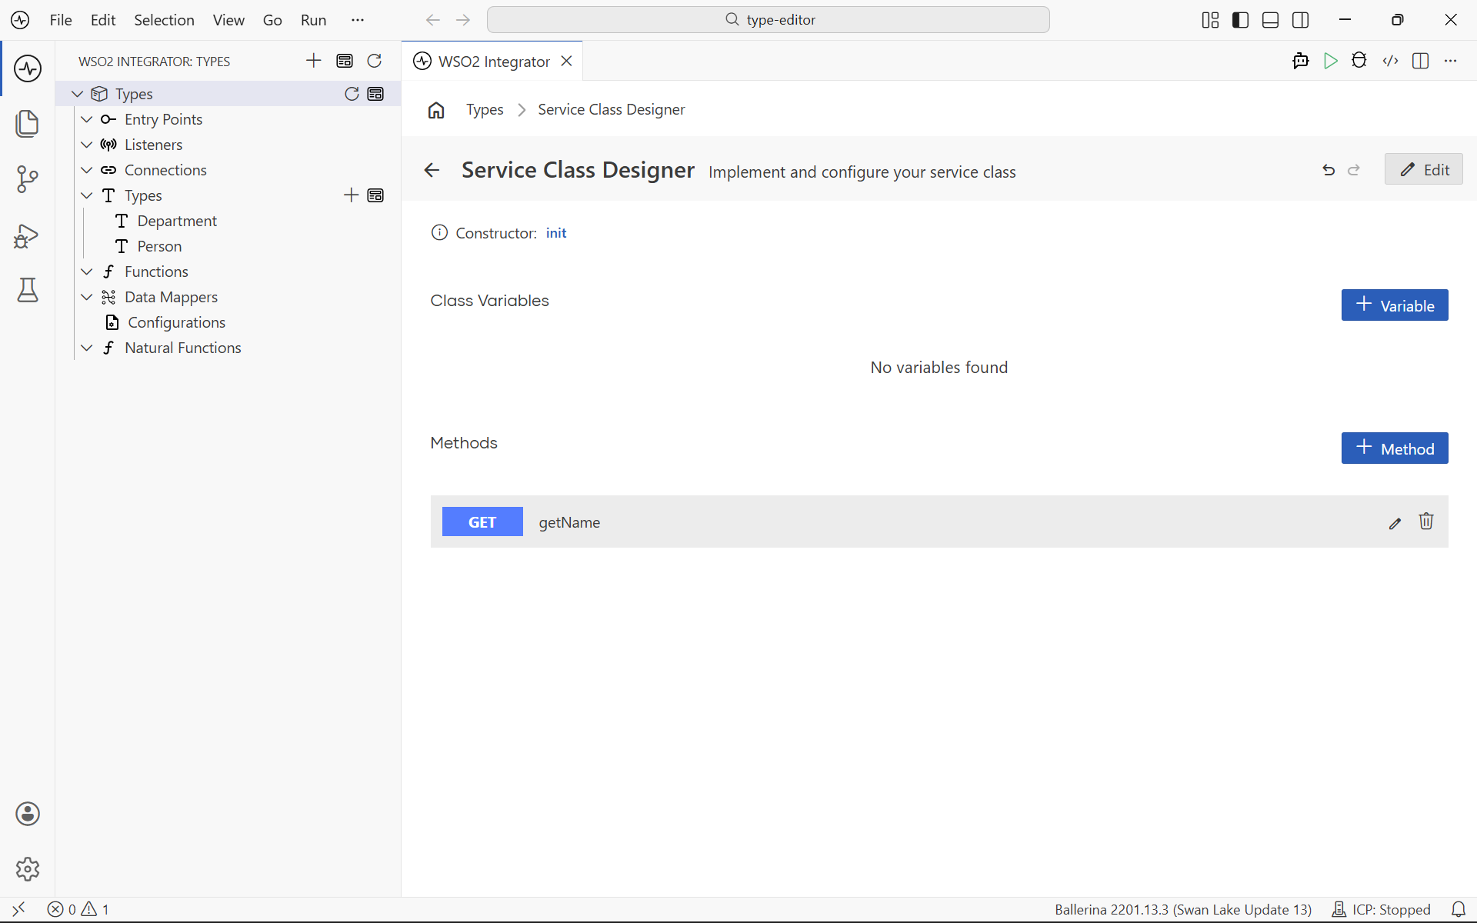Open the init constructor link
Viewport: 1477px width, 923px height.
click(x=556, y=233)
